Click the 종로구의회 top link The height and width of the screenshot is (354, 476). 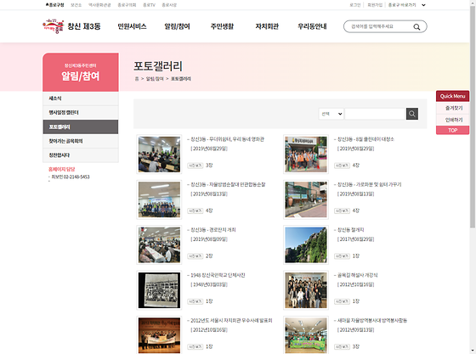click(127, 5)
